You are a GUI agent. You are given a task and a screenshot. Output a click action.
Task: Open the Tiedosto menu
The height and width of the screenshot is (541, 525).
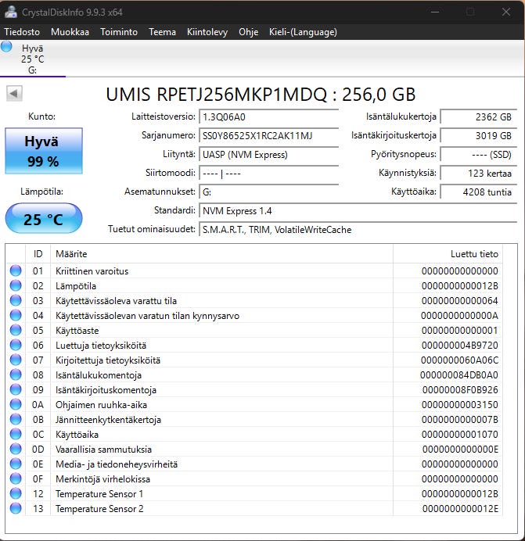[22, 32]
